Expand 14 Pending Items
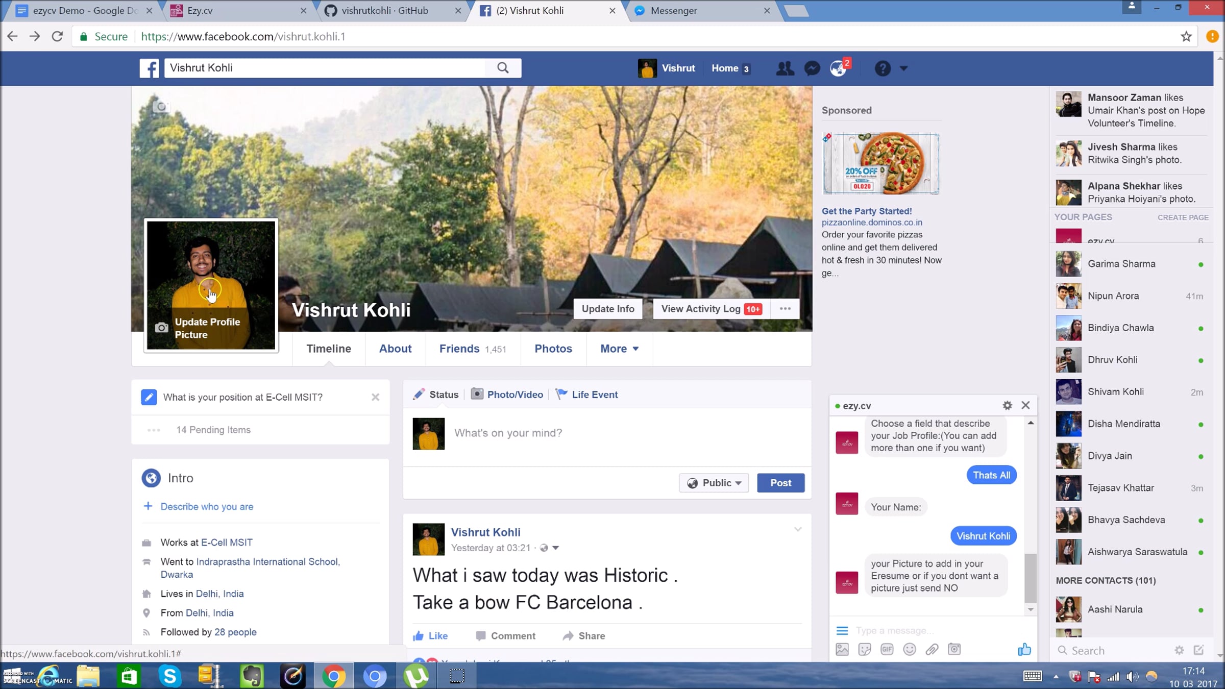The width and height of the screenshot is (1225, 689). [x=213, y=430]
